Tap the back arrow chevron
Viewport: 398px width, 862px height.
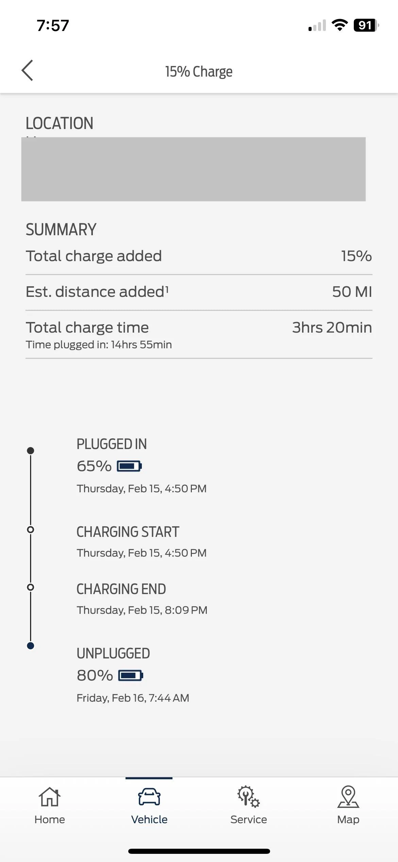coord(27,70)
